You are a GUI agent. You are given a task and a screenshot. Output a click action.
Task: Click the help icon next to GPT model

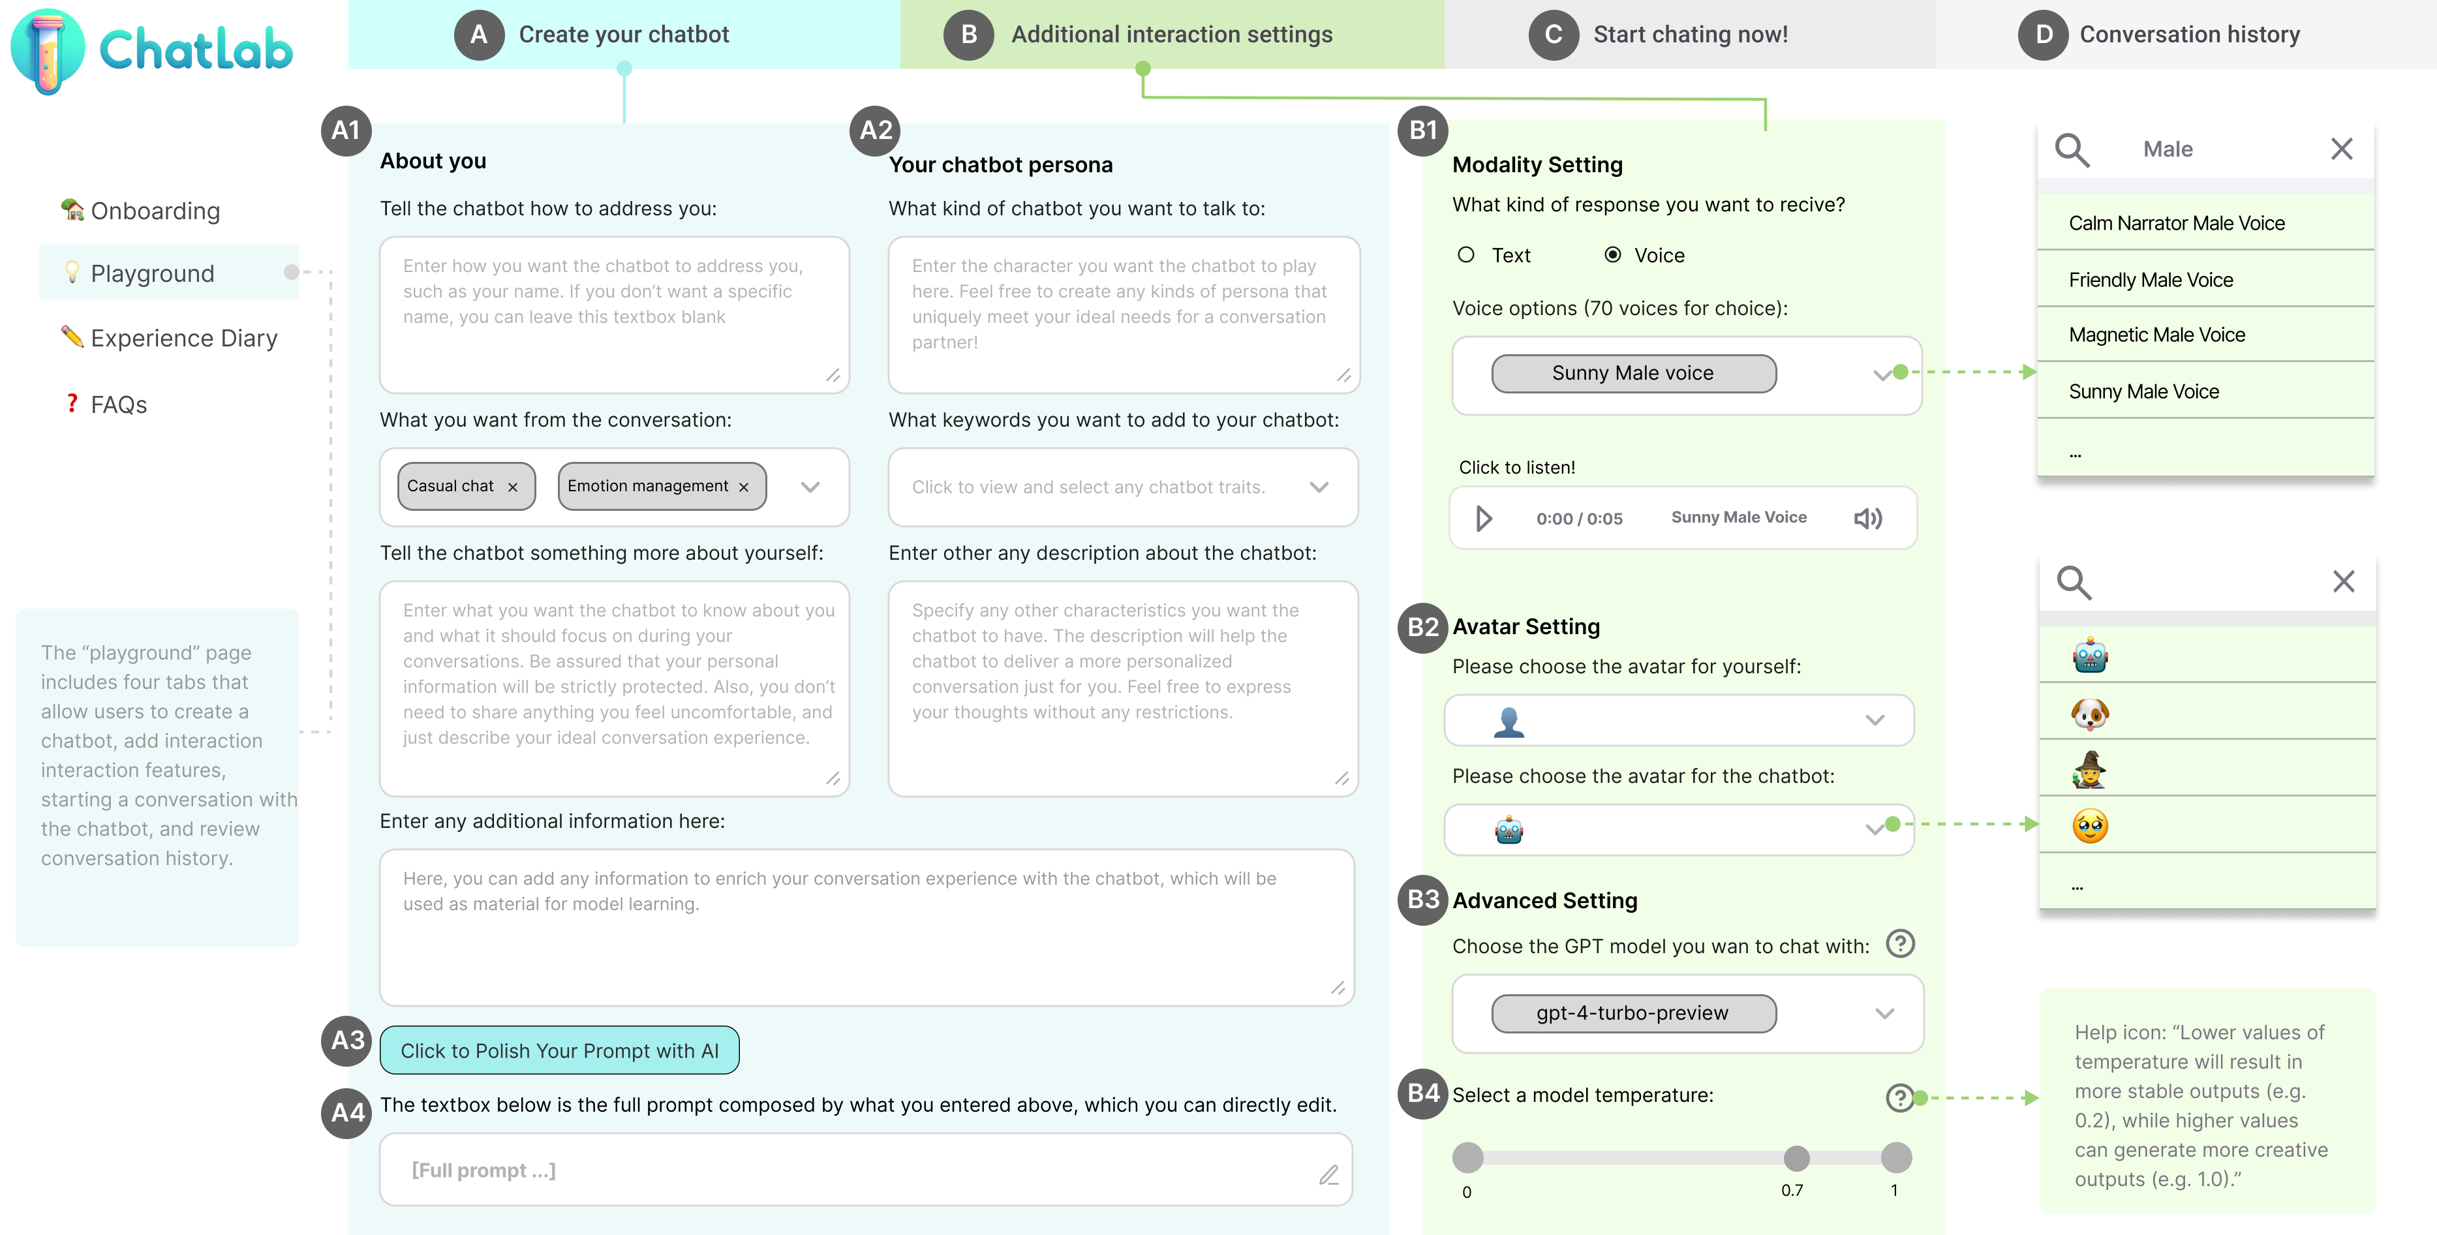[x=1899, y=944]
